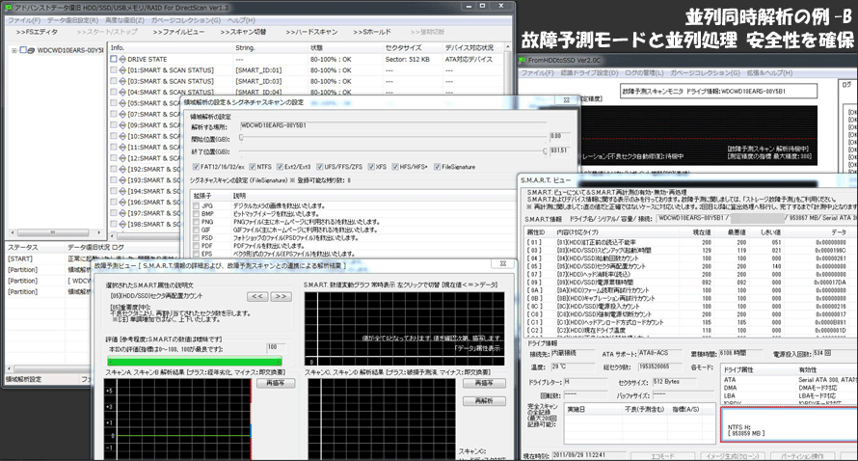This screenshot has height=461, width=858.
Task: Click 再解析 button beside Scan C/D graph
Action: [x=484, y=401]
